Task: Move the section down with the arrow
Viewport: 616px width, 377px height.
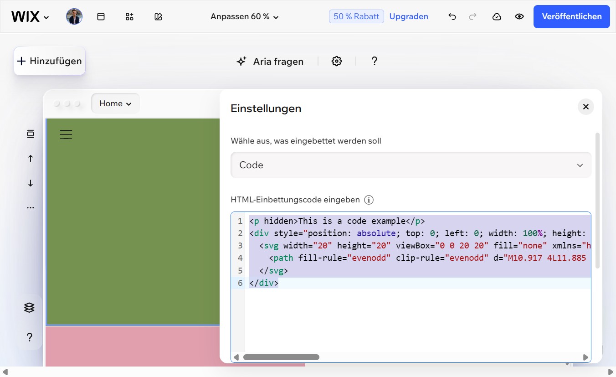Action: pyautogui.click(x=31, y=183)
